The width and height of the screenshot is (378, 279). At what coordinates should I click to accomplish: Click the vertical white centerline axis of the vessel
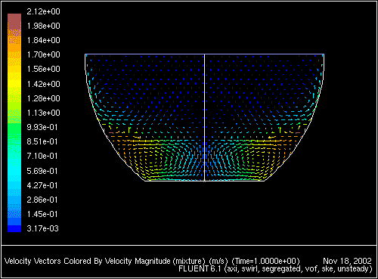pyautogui.click(x=204, y=118)
